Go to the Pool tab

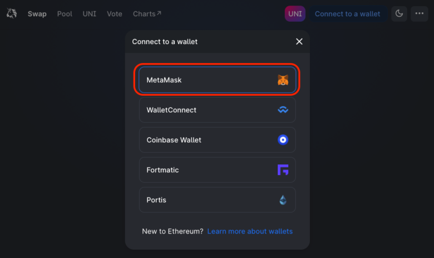[x=65, y=14]
